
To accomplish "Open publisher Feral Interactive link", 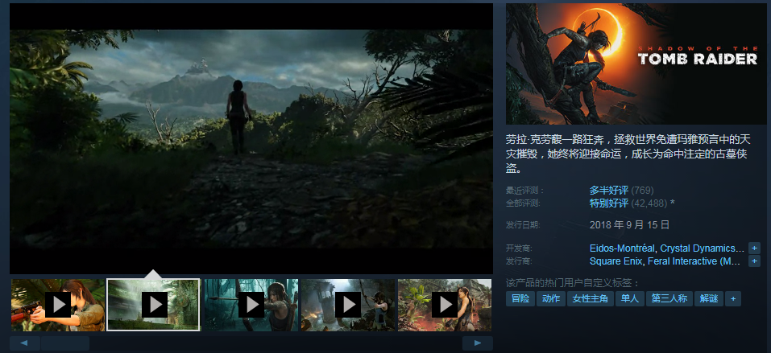I will pyautogui.click(x=694, y=261).
